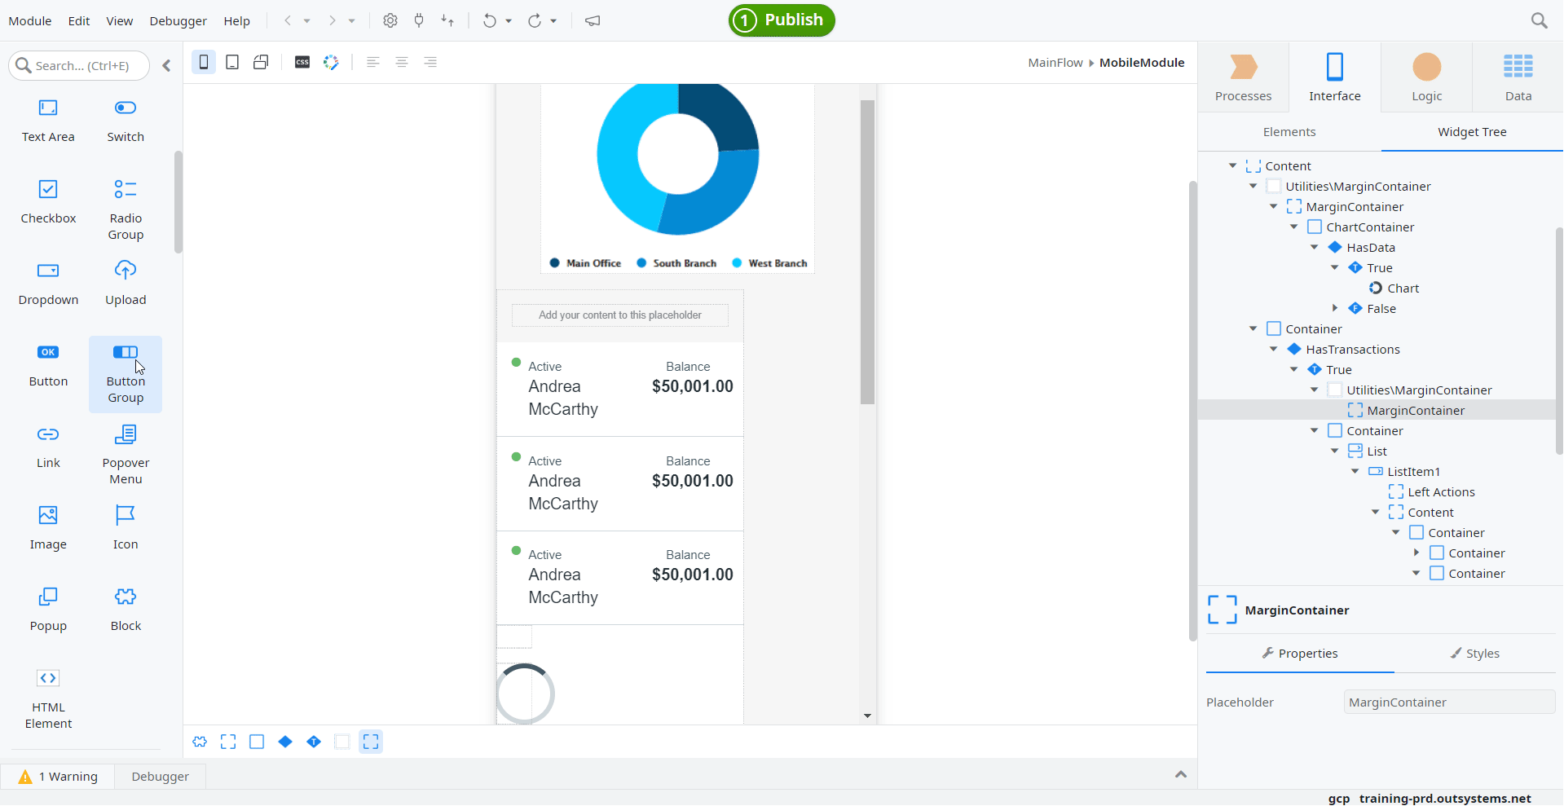Screen dimensions: 1564x806
Task: Pick the Popover Menu widget icon
Action: (126, 434)
